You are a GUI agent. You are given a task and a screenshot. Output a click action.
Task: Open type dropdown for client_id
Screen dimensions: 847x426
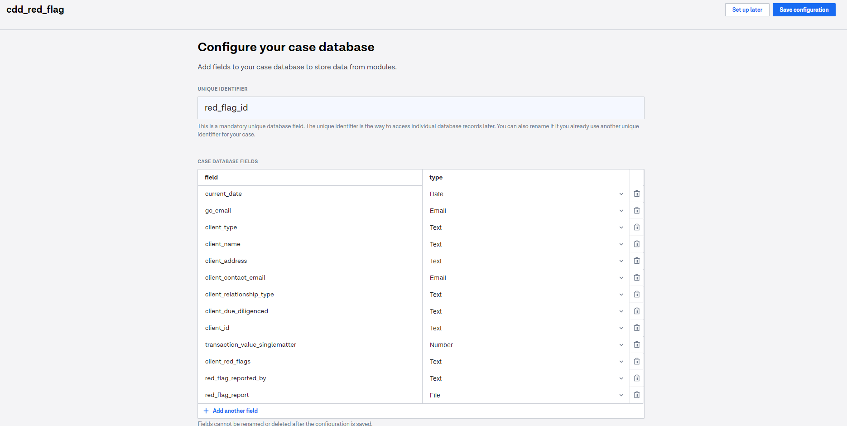pyautogui.click(x=526, y=328)
